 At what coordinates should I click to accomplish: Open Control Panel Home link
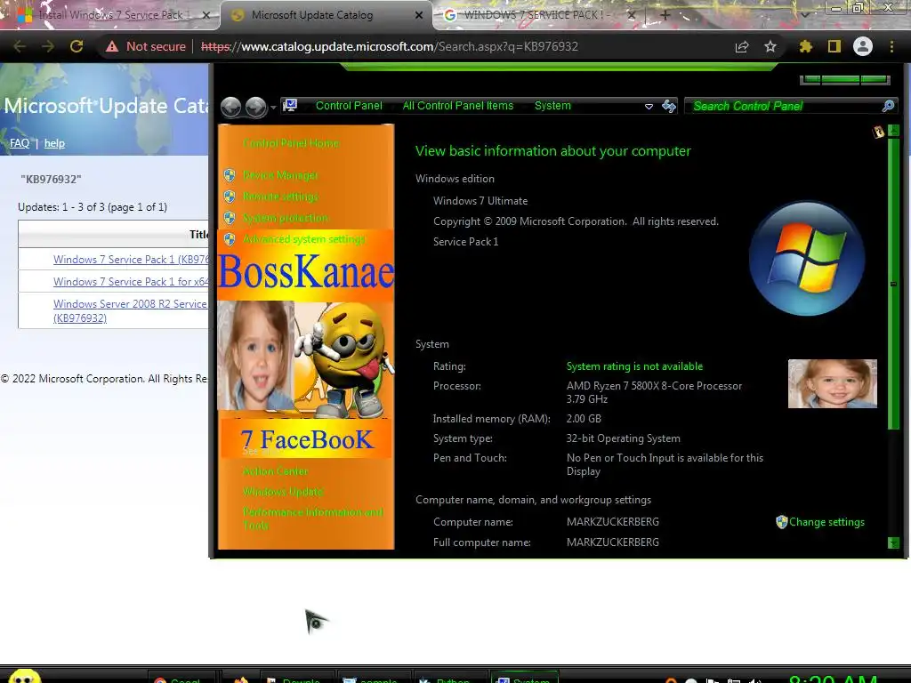click(291, 143)
